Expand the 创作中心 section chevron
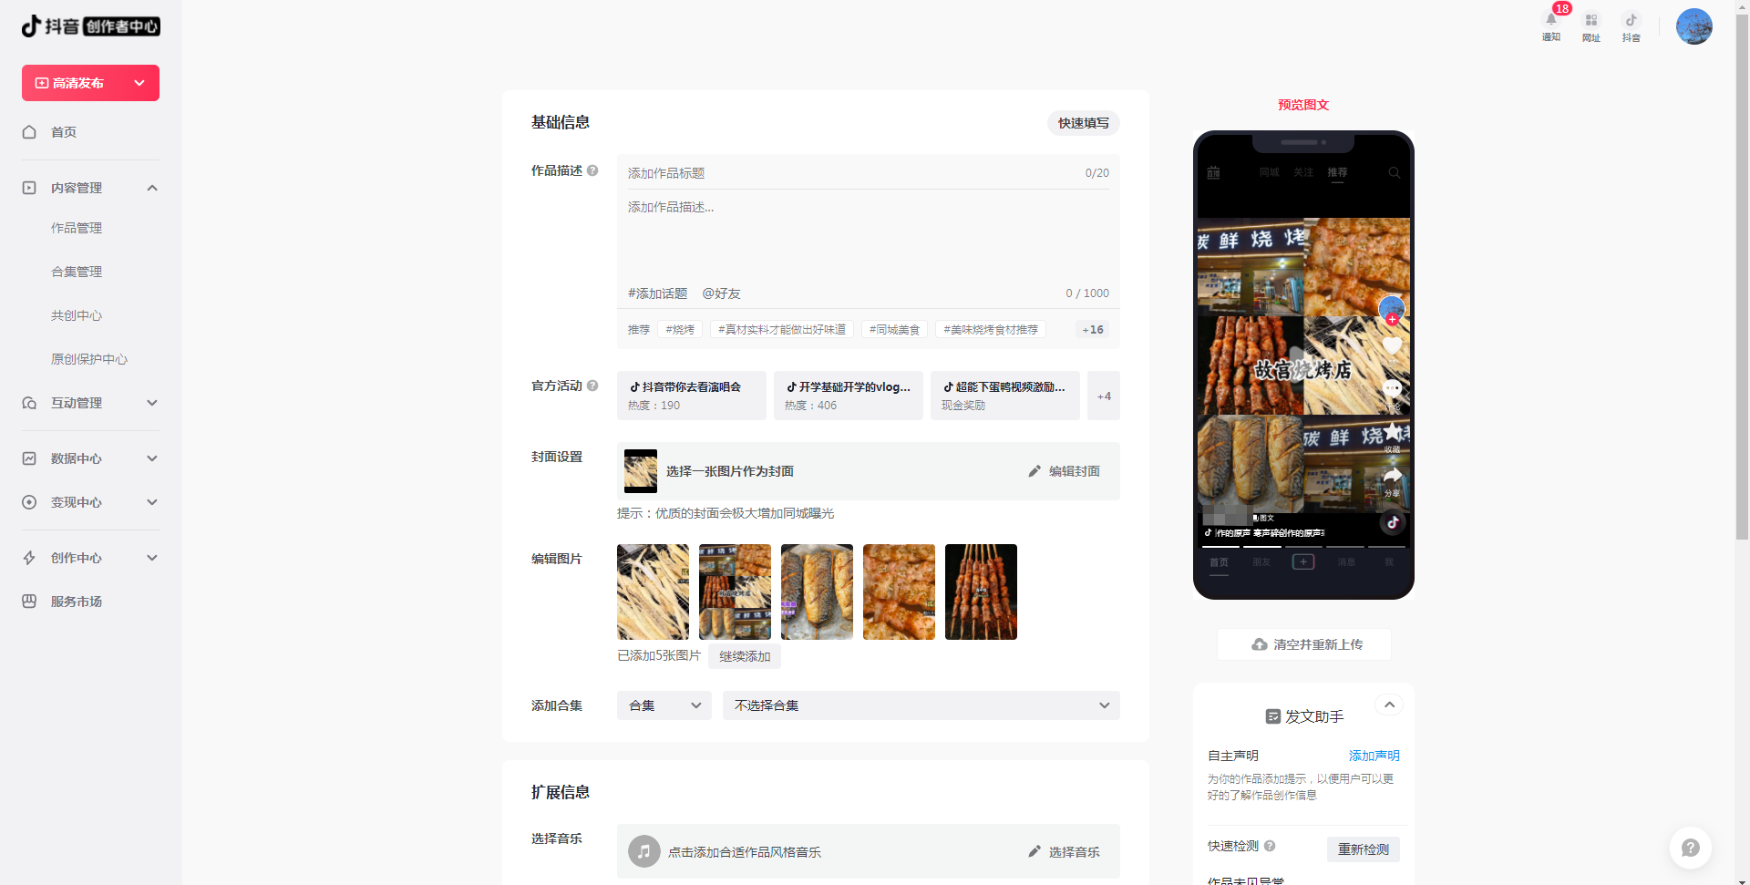 pyautogui.click(x=152, y=558)
